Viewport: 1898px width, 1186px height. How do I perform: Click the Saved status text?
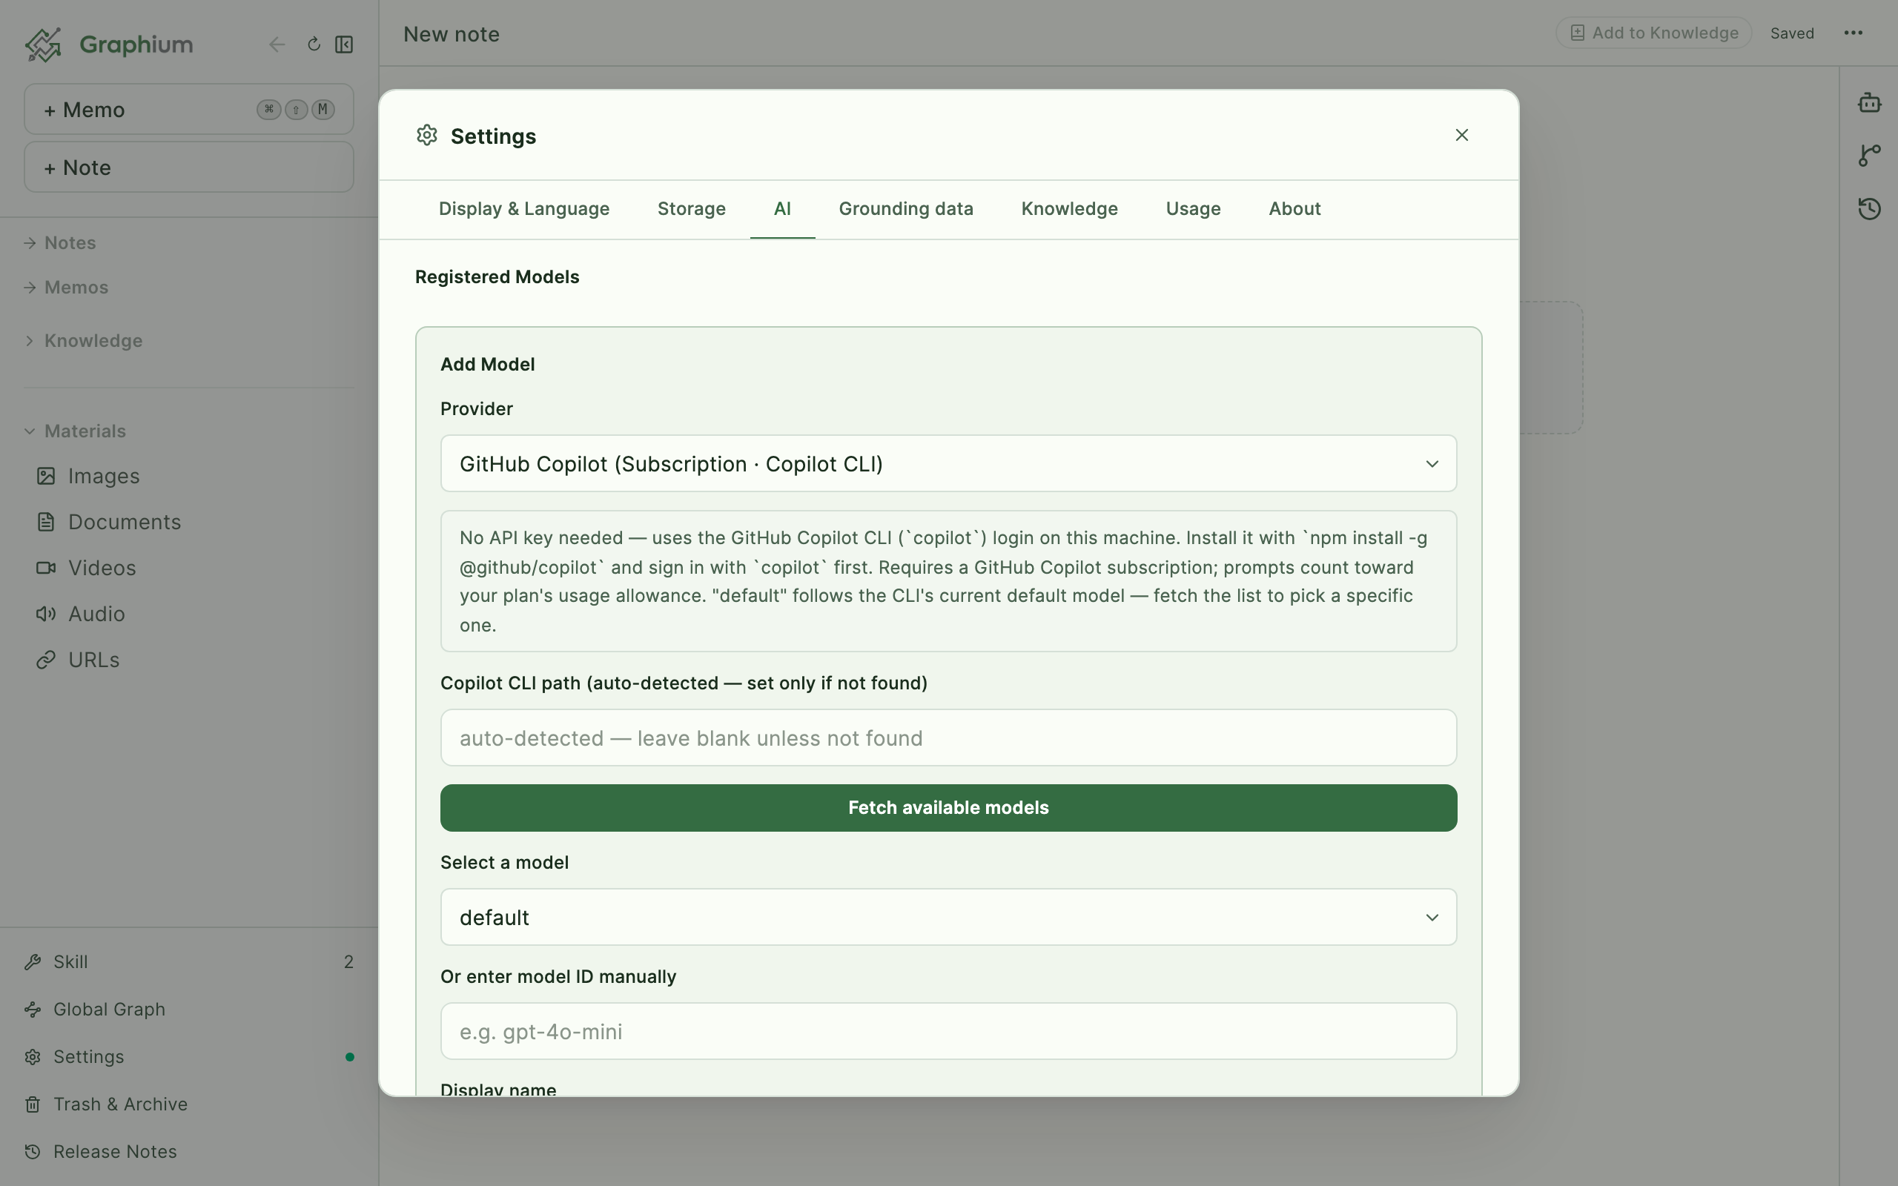[x=1792, y=33]
